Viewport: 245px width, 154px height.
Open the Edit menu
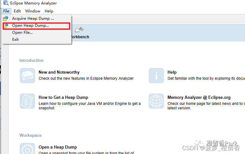(17, 11)
